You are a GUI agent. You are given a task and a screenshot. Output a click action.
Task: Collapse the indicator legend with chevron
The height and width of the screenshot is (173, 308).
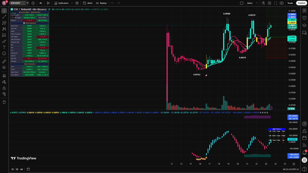tap(13, 17)
